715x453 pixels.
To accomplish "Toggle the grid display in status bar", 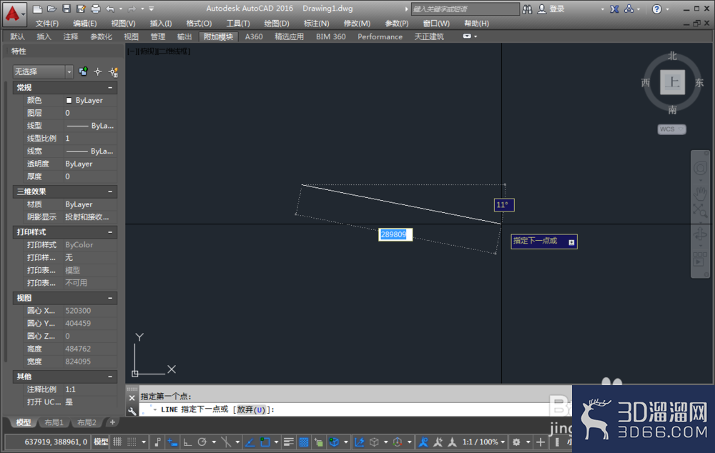I will click(x=117, y=442).
